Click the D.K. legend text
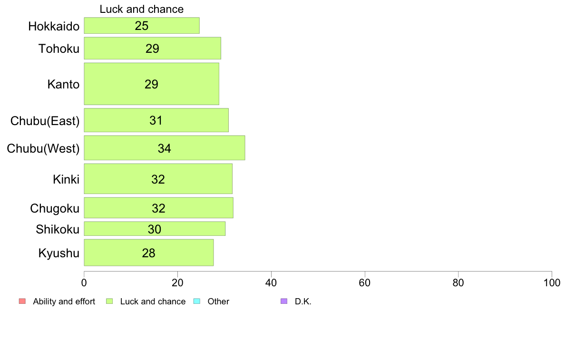This screenshot has height=350, width=565. pyautogui.click(x=303, y=301)
